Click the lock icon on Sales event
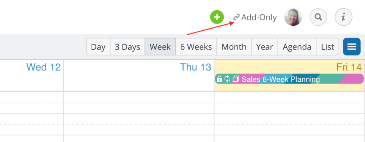 [219, 79]
